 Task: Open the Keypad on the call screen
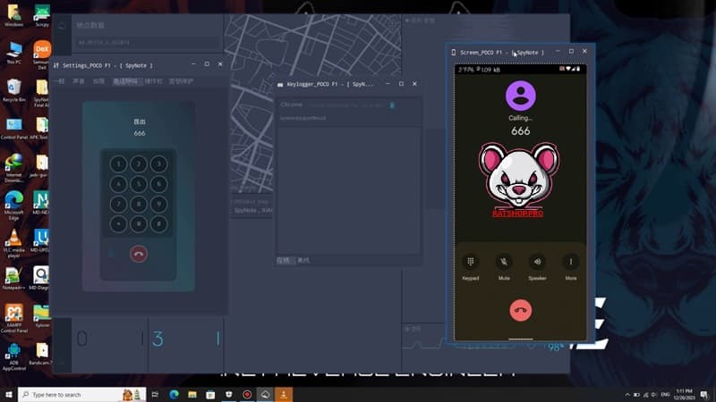tap(471, 263)
